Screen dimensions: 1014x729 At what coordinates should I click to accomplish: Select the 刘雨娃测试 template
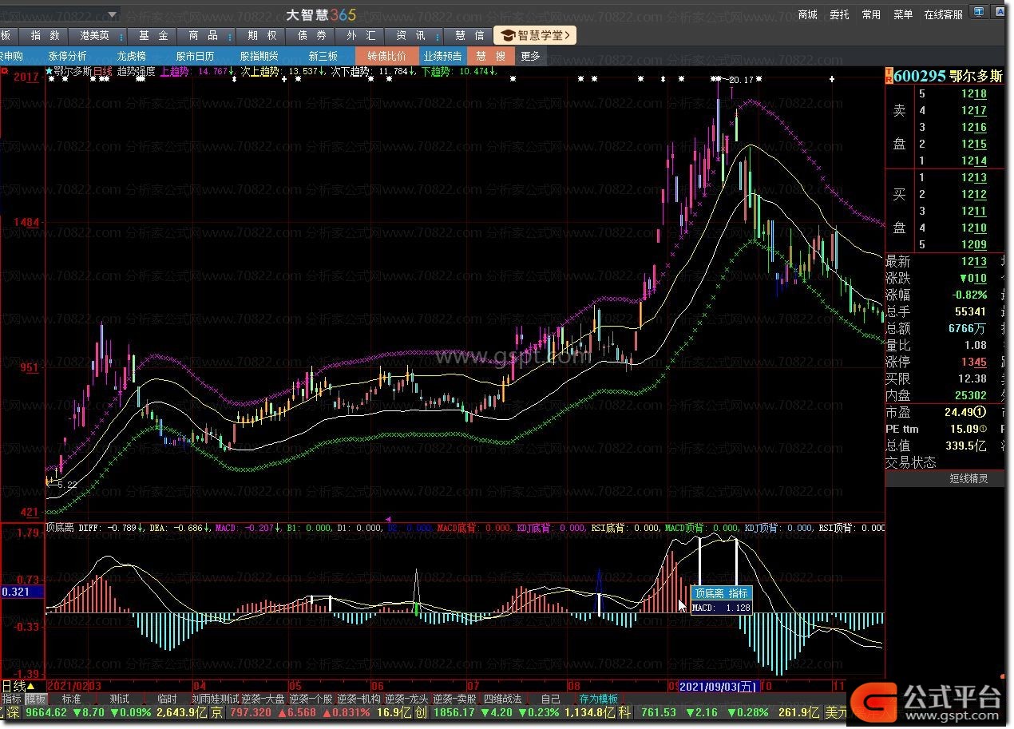[x=215, y=699]
